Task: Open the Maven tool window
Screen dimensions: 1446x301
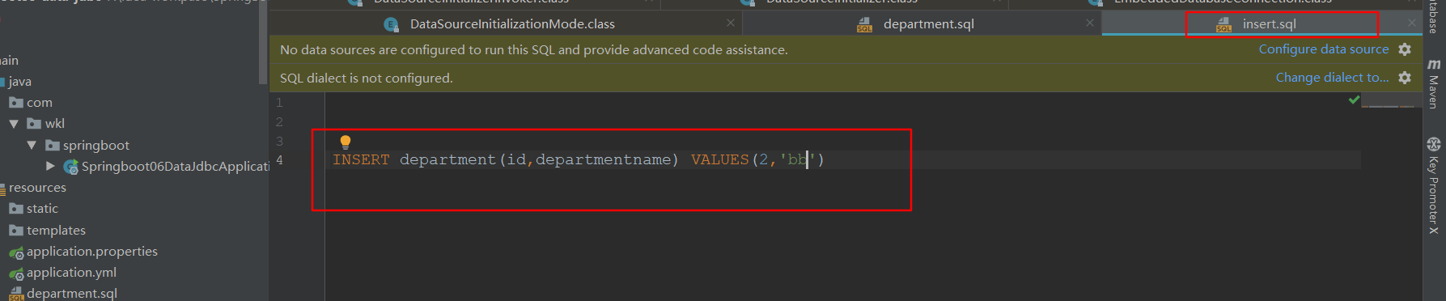Action: point(1434,83)
